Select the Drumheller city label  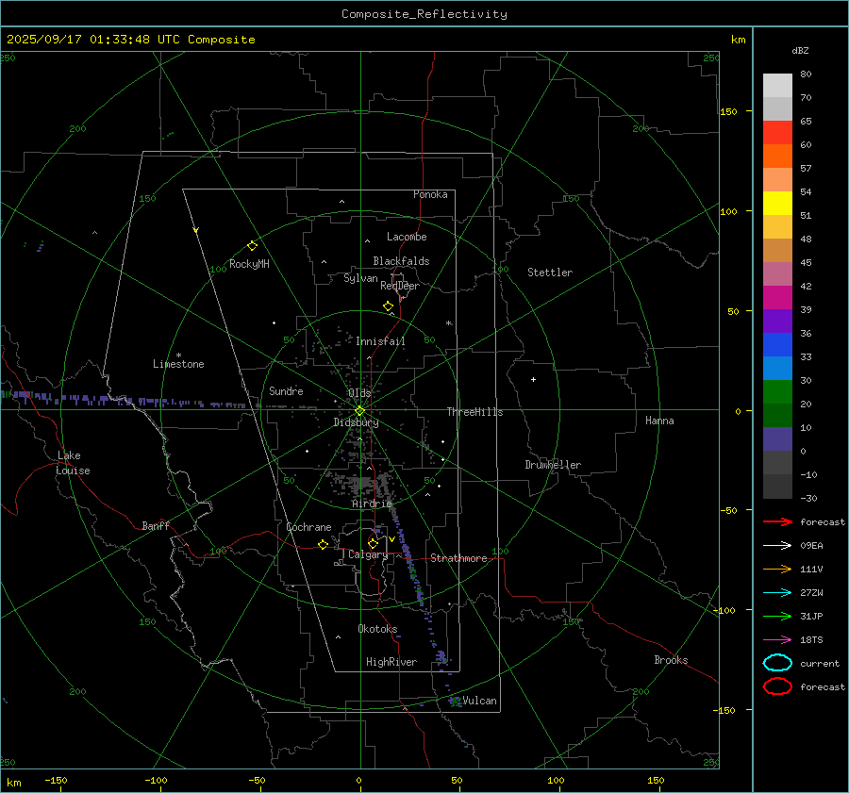coord(553,465)
